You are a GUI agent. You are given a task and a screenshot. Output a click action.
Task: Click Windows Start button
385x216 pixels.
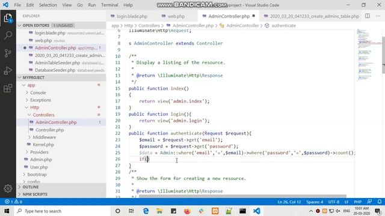point(7,211)
